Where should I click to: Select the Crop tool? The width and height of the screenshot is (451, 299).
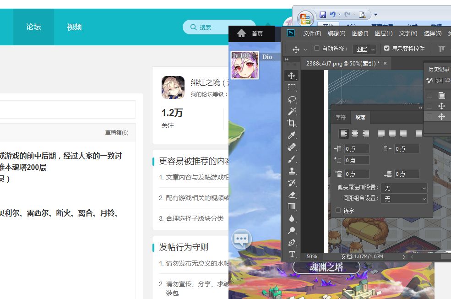tap(291, 123)
